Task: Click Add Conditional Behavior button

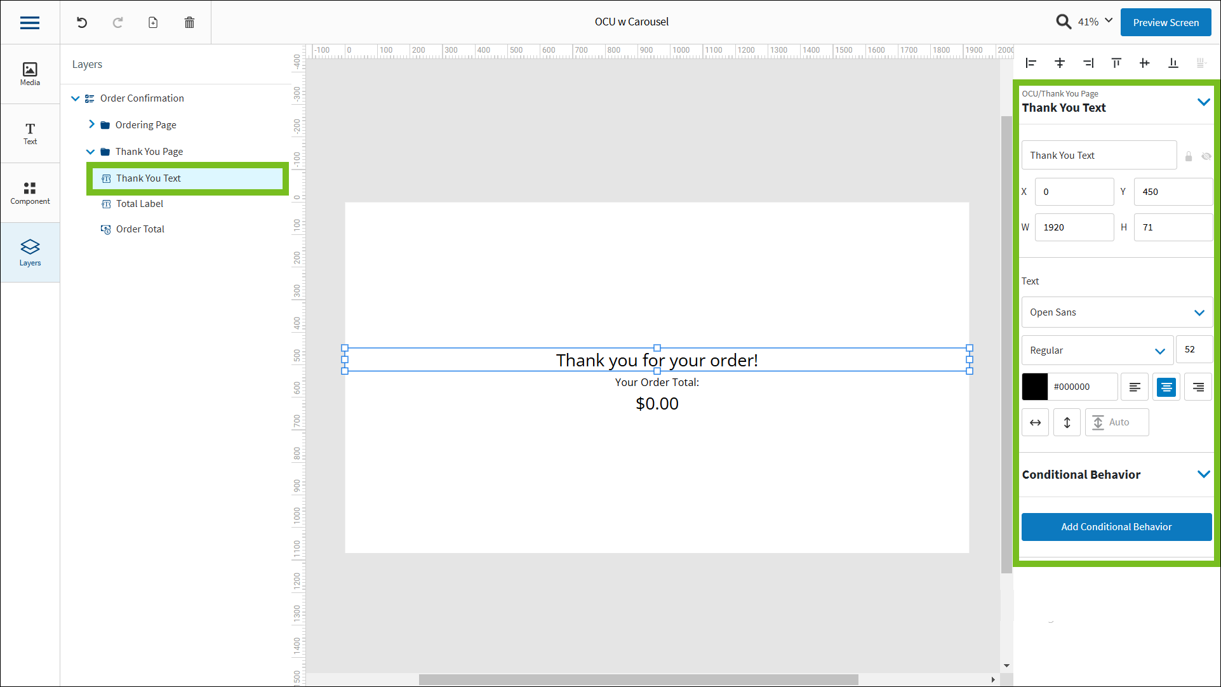Action: (1116, 527)
